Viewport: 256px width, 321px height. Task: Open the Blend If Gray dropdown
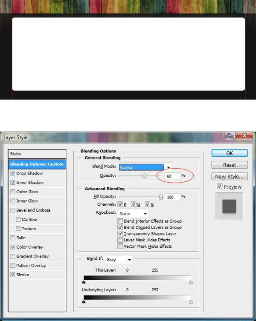[119, 260]
